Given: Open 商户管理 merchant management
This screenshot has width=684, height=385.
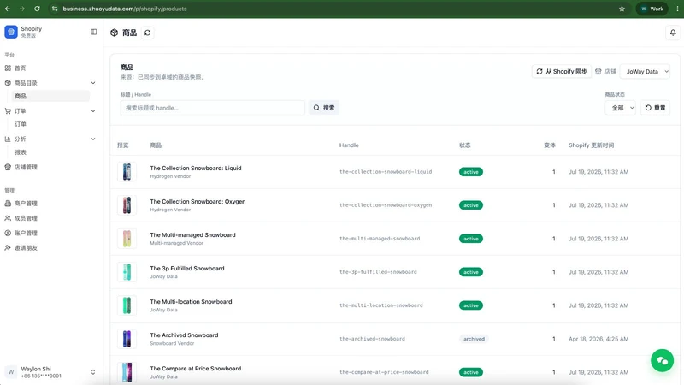Looking at the screenshot, I should click(26, 204).
